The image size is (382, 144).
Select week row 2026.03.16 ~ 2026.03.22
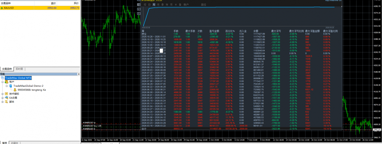click(x=241, y=126)
